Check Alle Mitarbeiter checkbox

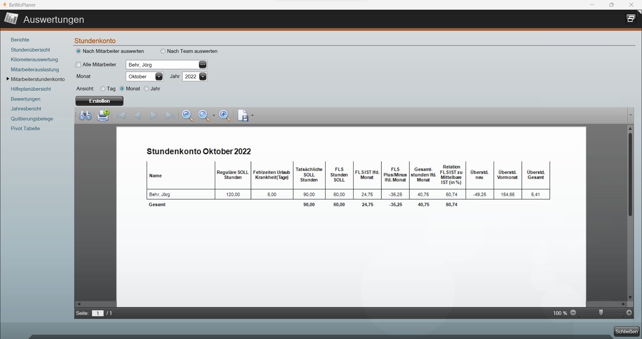[x=79, y=65]
